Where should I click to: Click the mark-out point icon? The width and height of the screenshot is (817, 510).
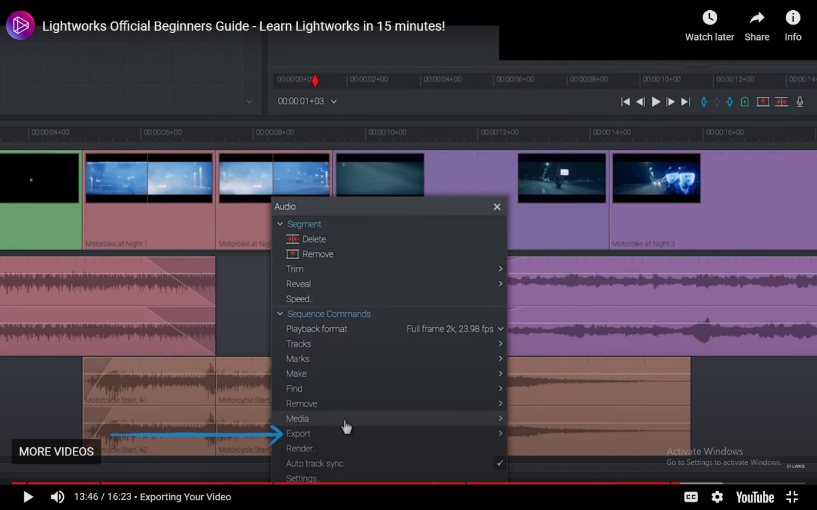pyautogui.click(x=729, y=102)
